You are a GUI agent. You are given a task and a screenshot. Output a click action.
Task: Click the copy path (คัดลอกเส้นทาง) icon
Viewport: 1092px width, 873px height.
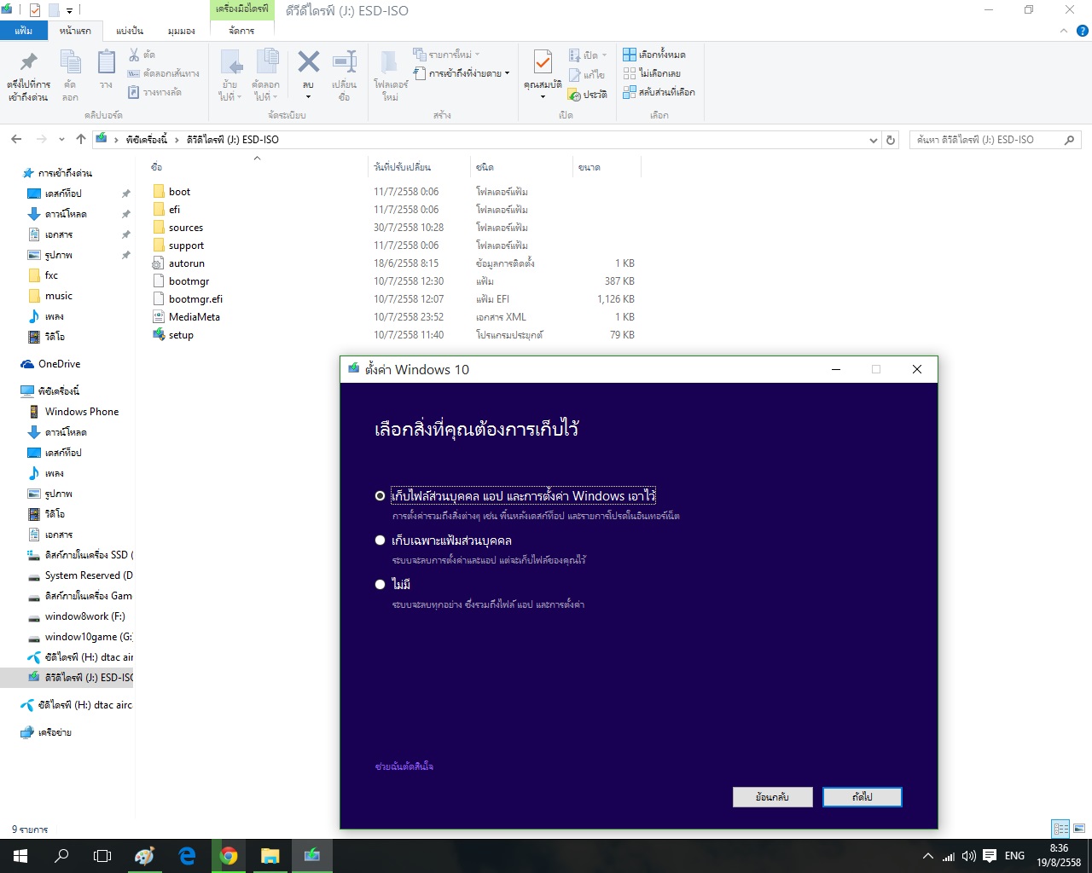point(134,73)
